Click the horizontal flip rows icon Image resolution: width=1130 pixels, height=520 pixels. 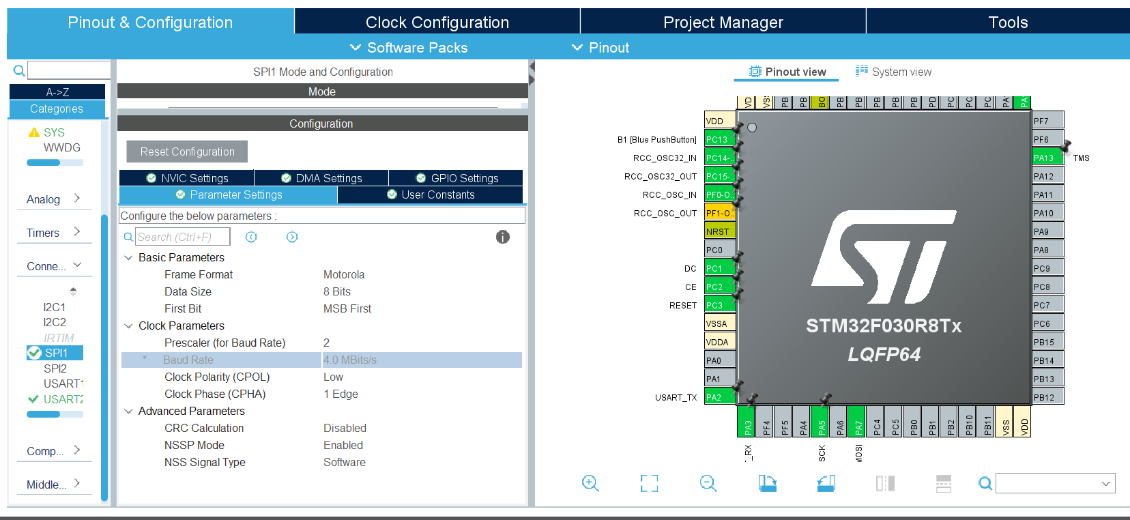(944, 484)
